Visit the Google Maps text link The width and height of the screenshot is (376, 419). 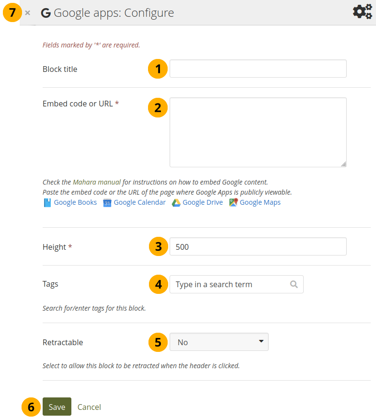pos(260,203)
